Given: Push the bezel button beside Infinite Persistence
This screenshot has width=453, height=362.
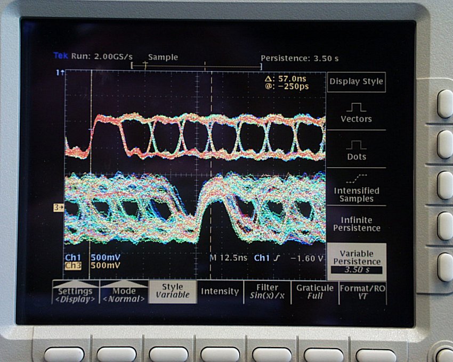Looking at the screenshot, I should (x=445, y=226).
